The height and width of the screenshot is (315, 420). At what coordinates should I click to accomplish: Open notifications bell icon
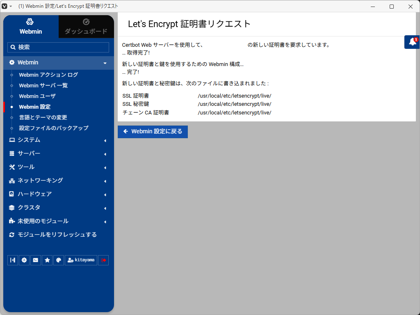coord(413,42)
